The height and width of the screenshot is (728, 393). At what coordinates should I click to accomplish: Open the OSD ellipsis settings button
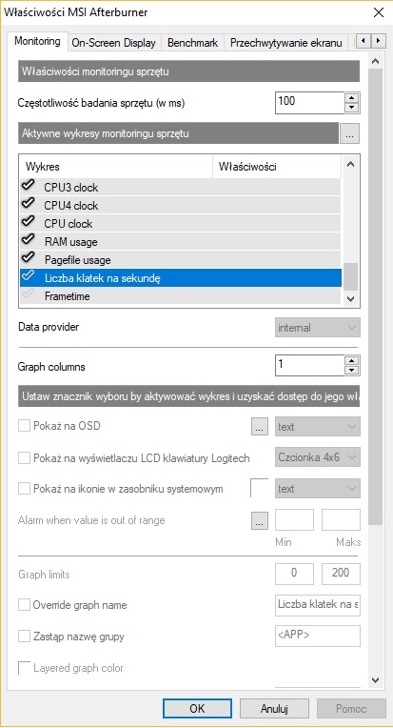260,426
